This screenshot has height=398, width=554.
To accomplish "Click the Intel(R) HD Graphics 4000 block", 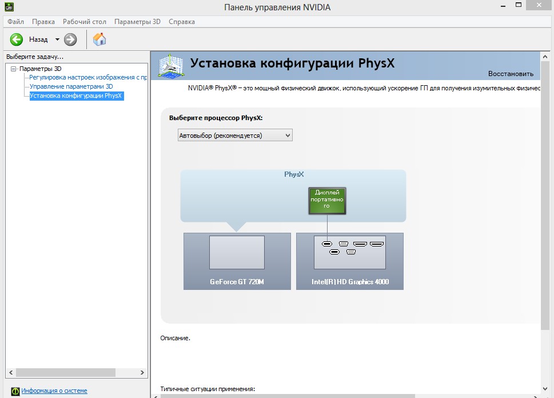I will pyautogui.click(x=350, y=261).
